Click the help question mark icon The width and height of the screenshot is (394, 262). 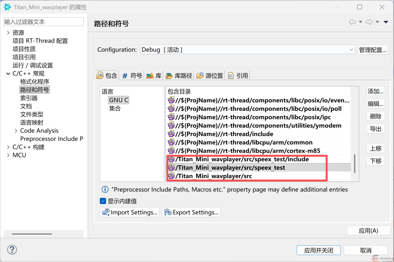(x=12, y=250)
